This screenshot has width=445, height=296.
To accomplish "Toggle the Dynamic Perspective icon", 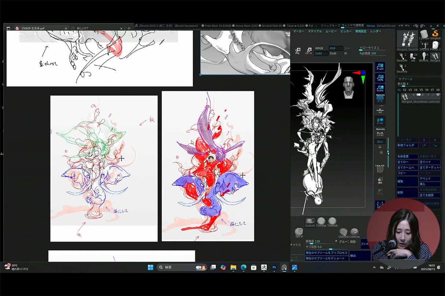I will [380, 98].
